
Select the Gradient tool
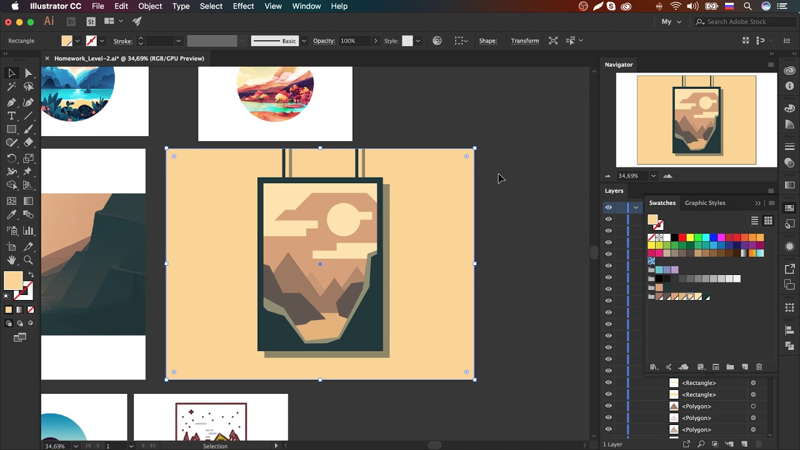coord(28,201)
